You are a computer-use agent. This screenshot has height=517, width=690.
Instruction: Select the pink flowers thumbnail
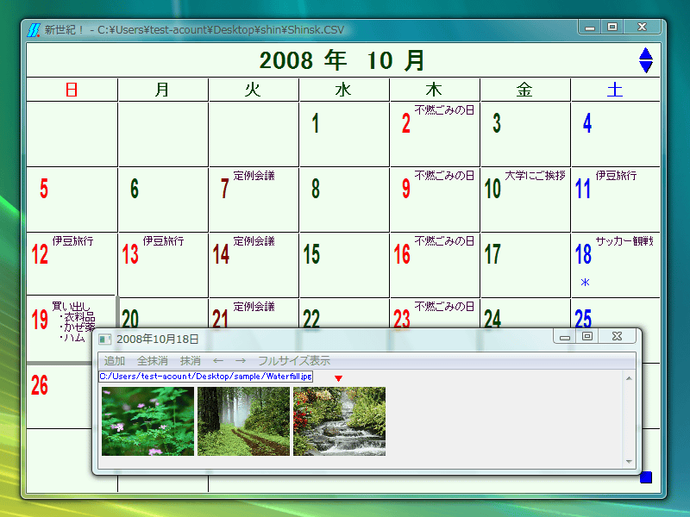[x=147, y=421]
